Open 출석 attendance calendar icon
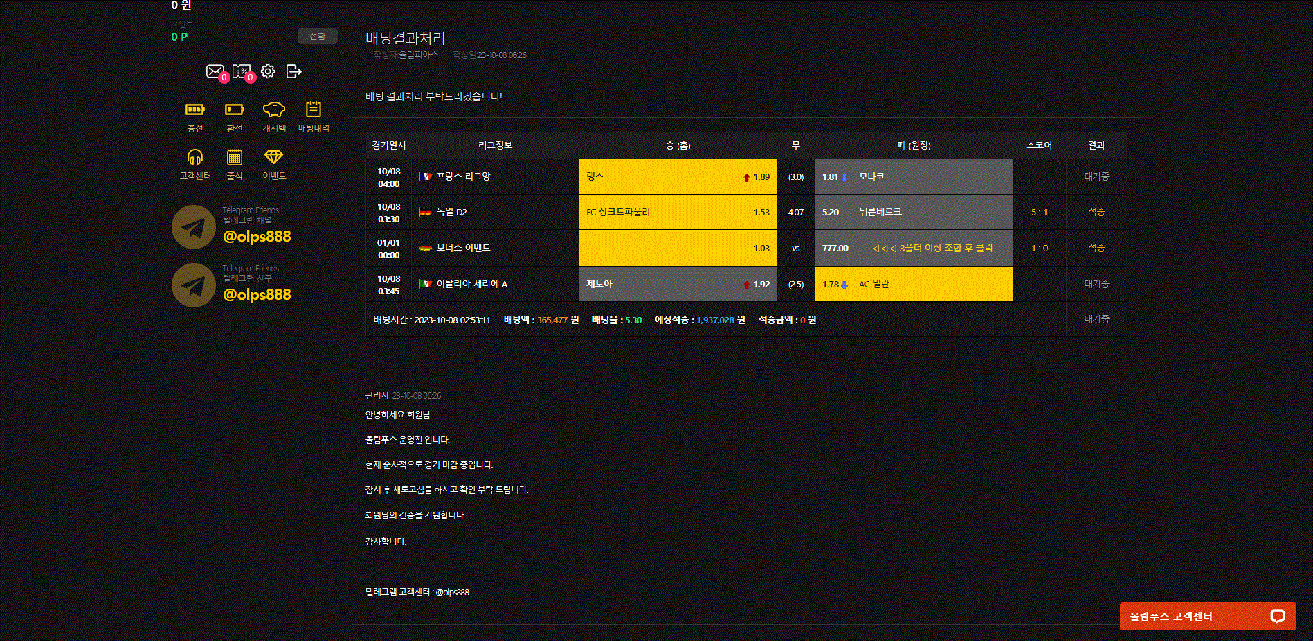 click(x=235, y=158)
